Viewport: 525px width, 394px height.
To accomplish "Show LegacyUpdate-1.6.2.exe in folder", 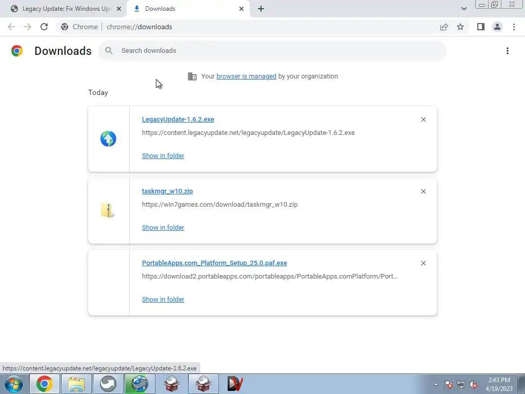I will click(163, 155).
